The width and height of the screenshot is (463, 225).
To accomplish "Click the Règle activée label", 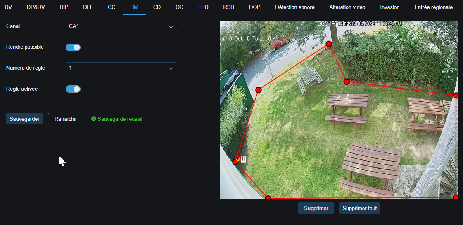I will tap(22, 89).
